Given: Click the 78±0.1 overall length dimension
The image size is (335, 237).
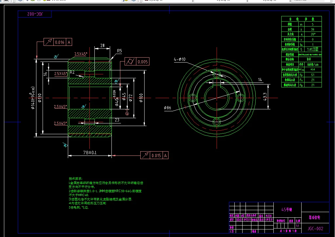Looking at the screenshot, I should (90, 153).
